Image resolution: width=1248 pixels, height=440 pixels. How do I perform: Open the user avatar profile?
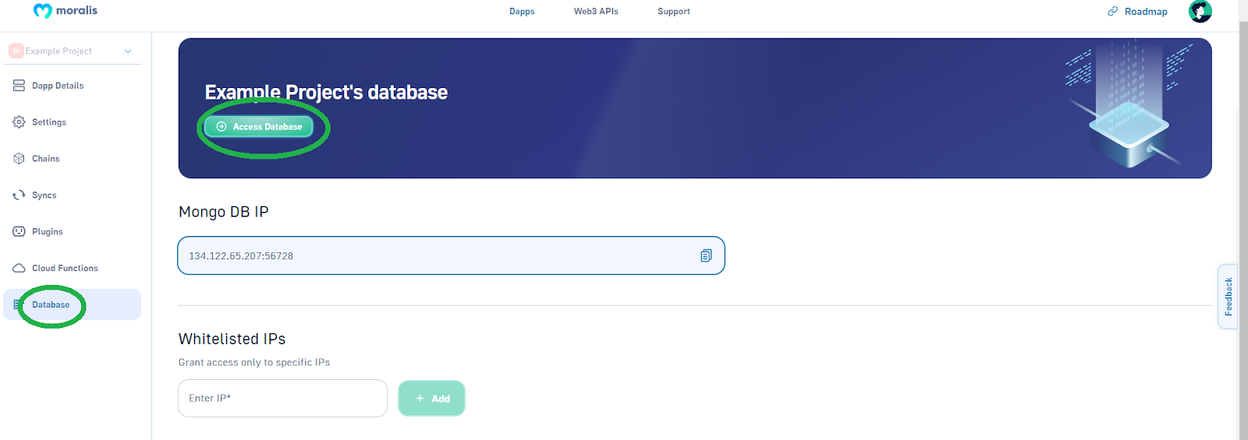click(x=1200, y=11)
